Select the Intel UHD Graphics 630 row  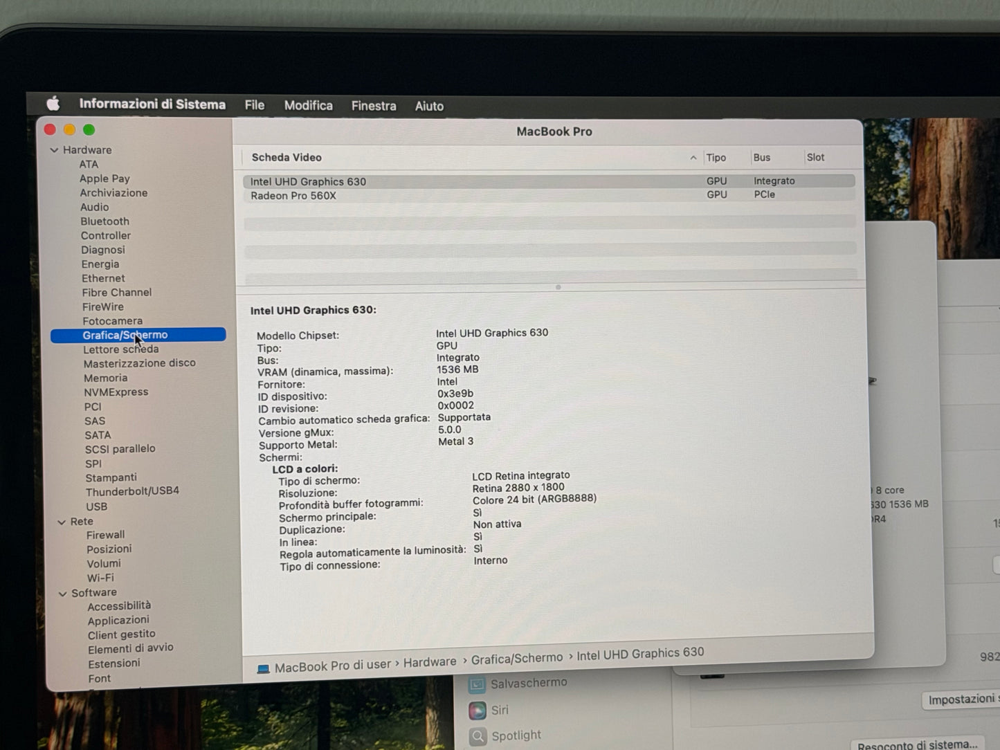point(549,181)
